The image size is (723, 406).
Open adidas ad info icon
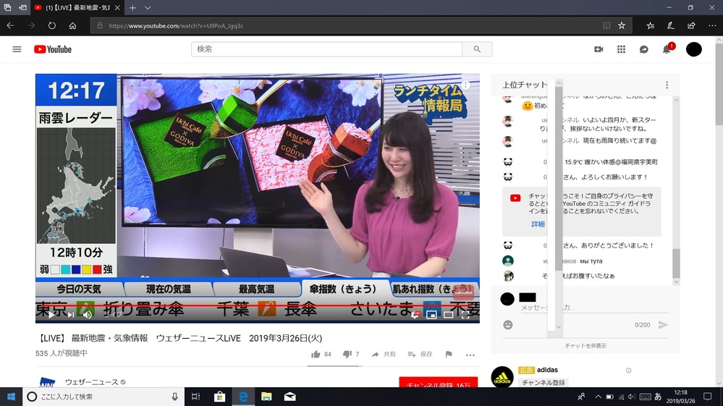coord(628,370)
